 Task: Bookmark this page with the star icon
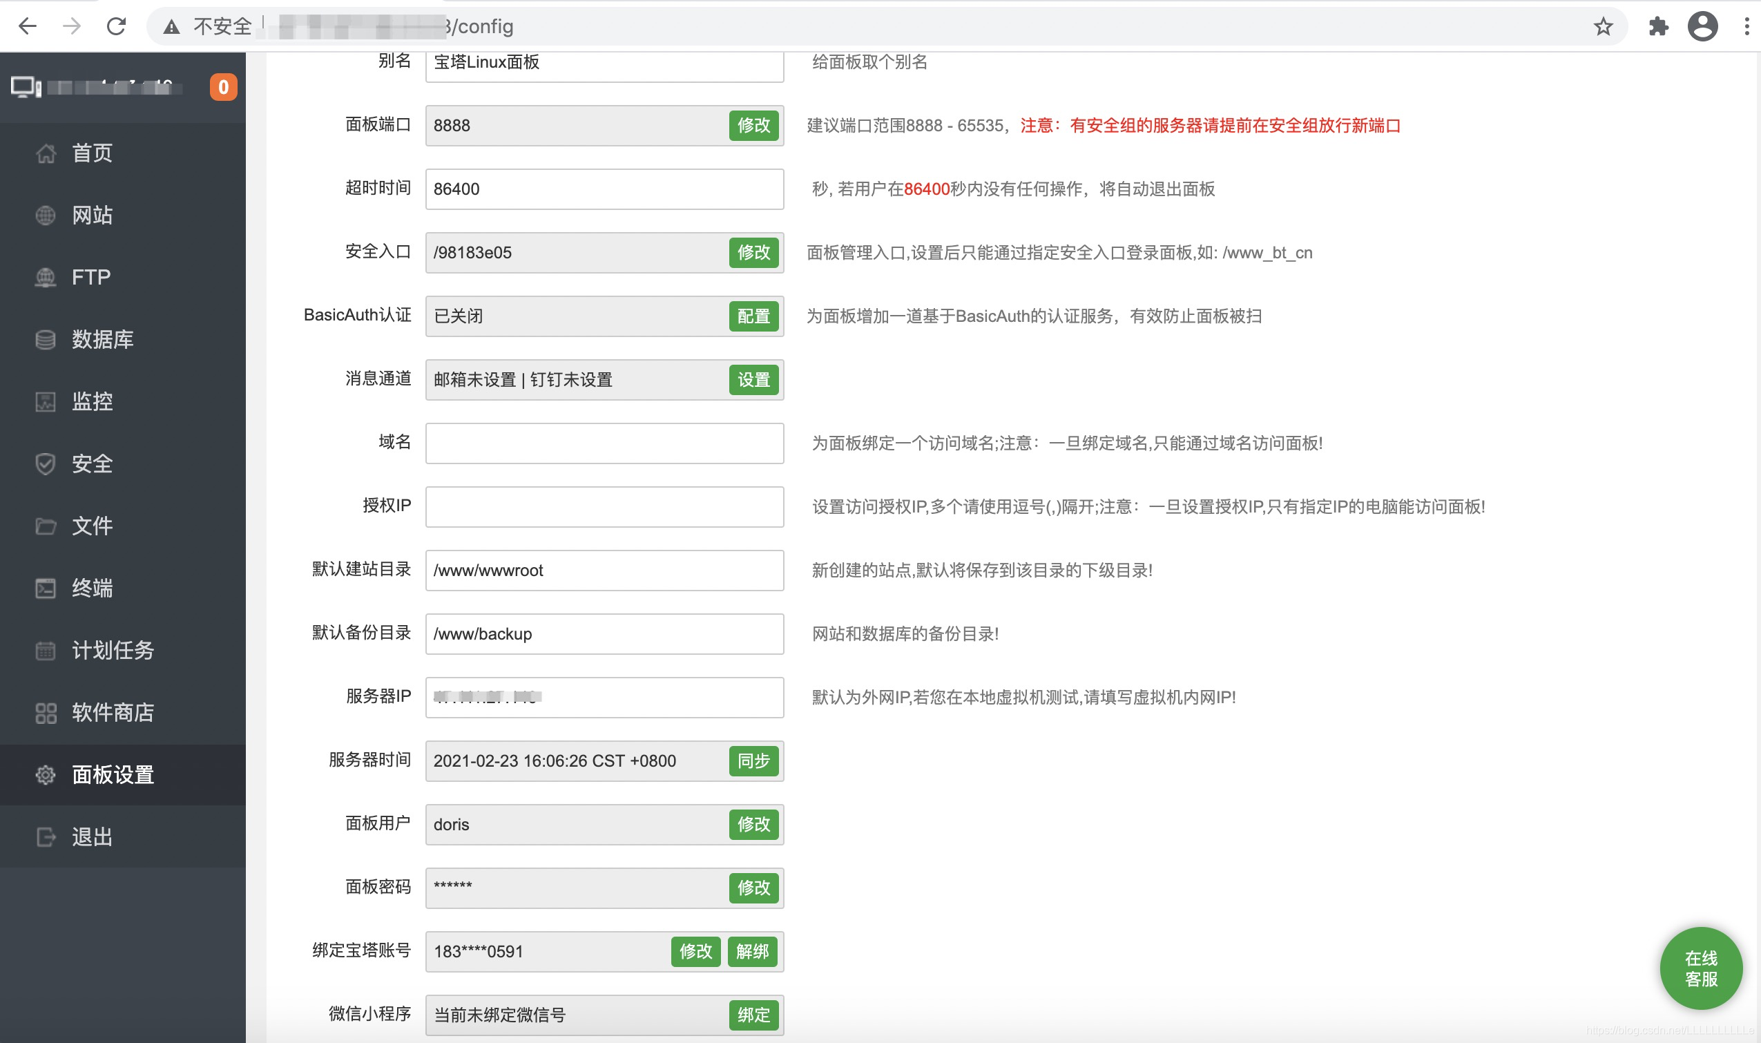(x=1603, y=27)
